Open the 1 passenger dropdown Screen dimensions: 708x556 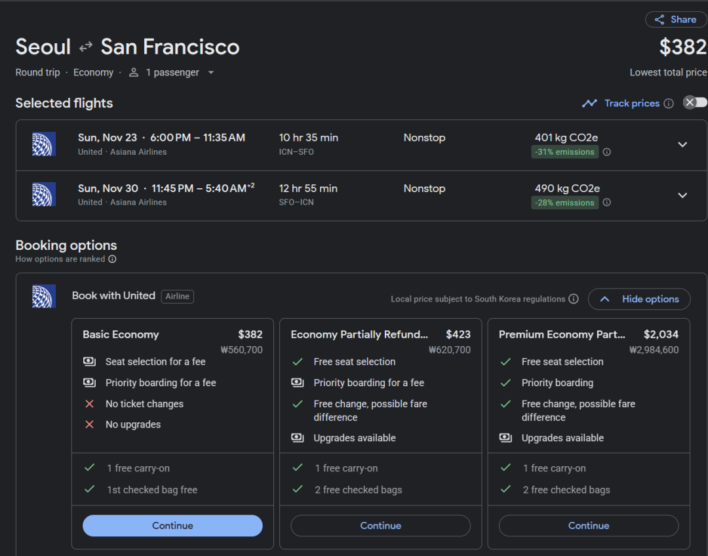point(173,73)
